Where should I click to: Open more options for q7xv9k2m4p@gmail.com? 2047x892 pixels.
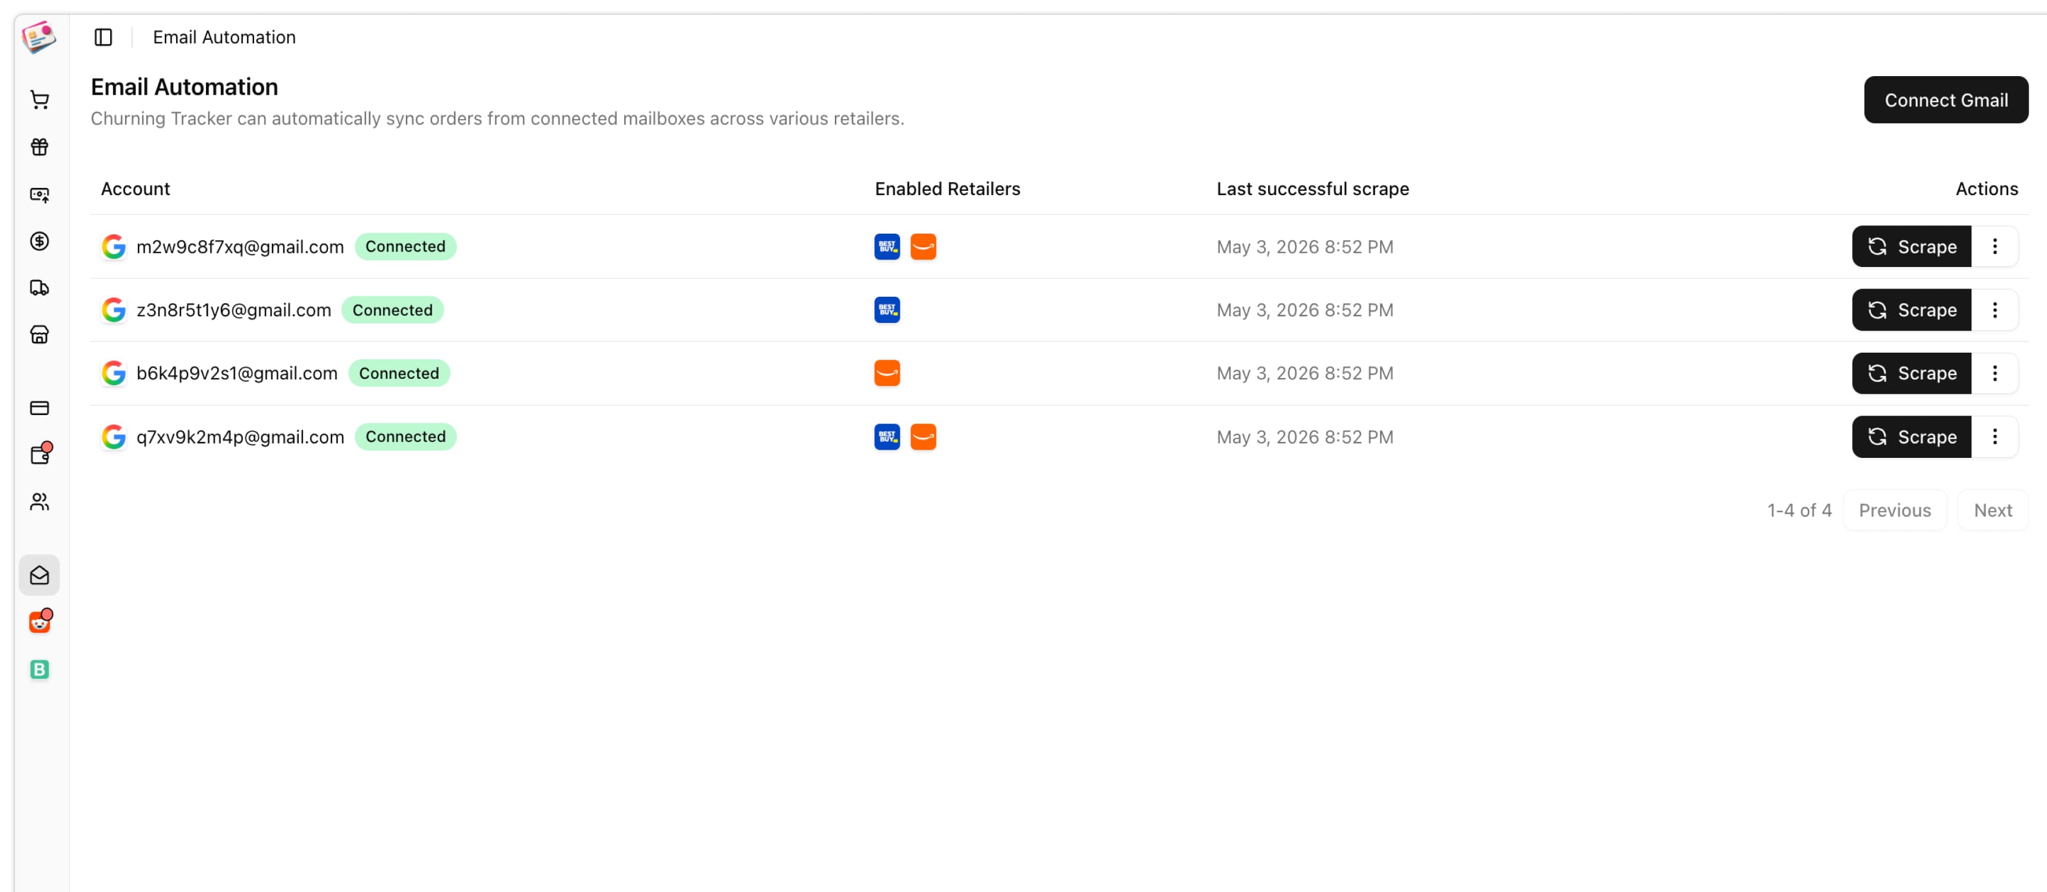tap(1995, 437)
